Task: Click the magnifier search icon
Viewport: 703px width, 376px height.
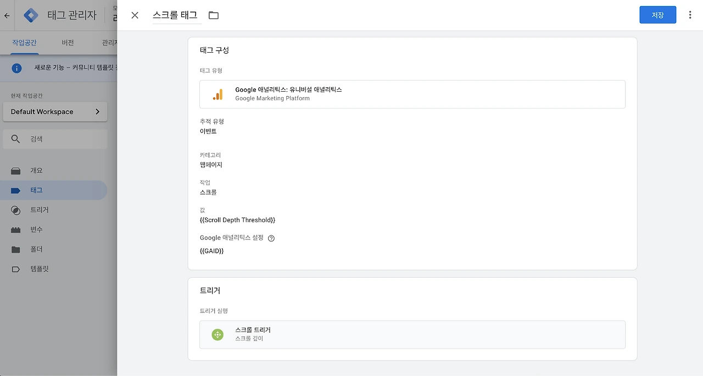Action: coord(15,139)
